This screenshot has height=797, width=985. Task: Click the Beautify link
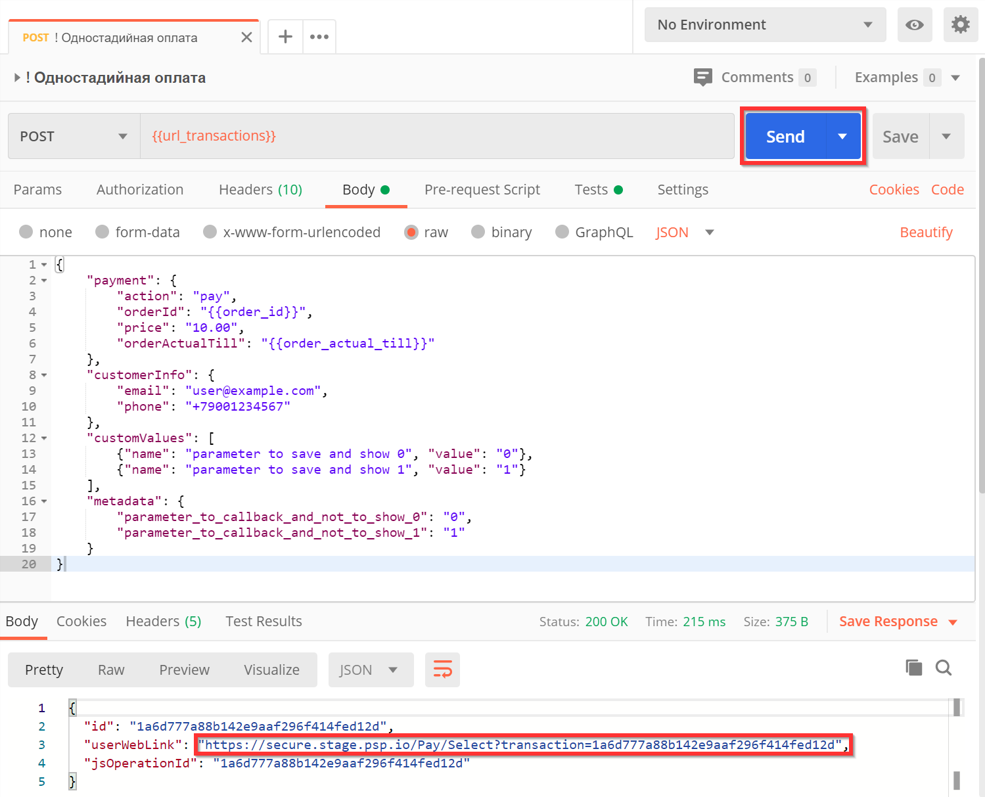click(x=926, y=232)
